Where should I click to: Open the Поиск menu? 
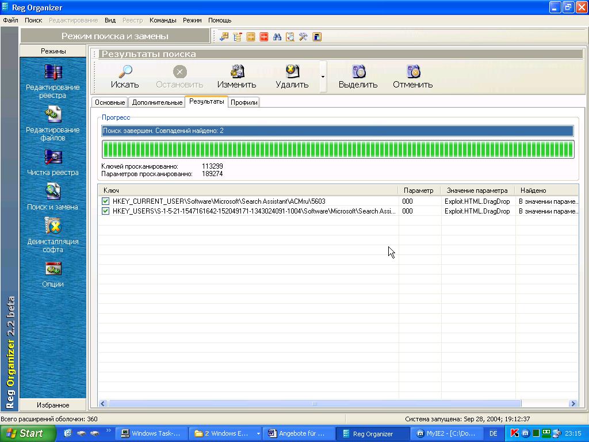click(33, 20)
